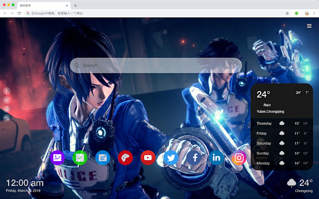Viewport: 319px width, 199px height.
Task: Open the LinkedIn shortcut icon
Action: pos(216,158)
